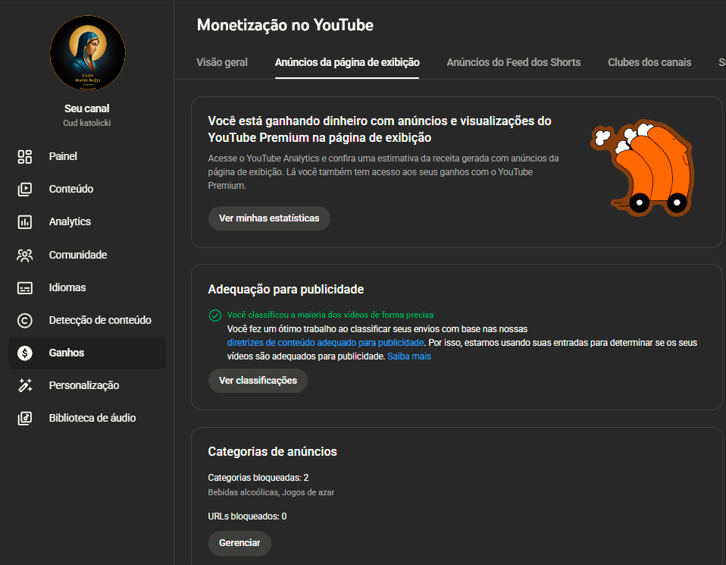
Task: Click the Personalização magic wand icon
Action: click(x=24, y=385)
